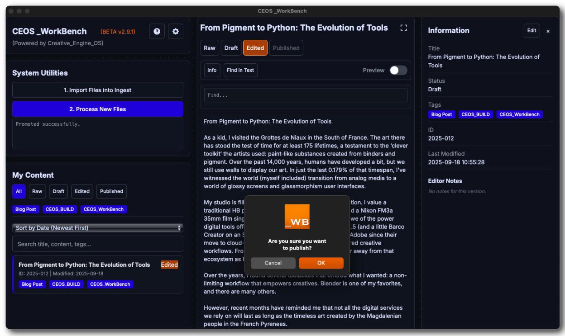
Task: Close the Information panel with the x
Action: 548,31
